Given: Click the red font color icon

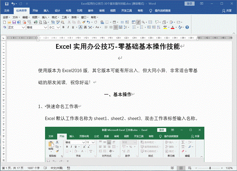Looking at the screenshot, I should (172, 27).
